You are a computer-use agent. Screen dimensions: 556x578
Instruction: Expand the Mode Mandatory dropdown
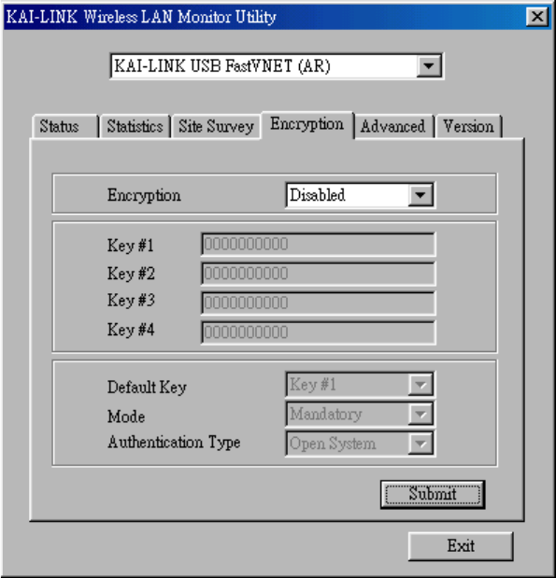pos(421,415)
